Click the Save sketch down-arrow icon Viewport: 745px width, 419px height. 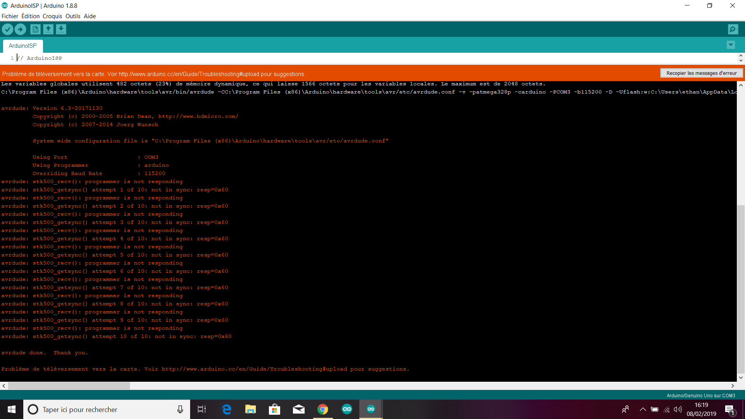61,29
